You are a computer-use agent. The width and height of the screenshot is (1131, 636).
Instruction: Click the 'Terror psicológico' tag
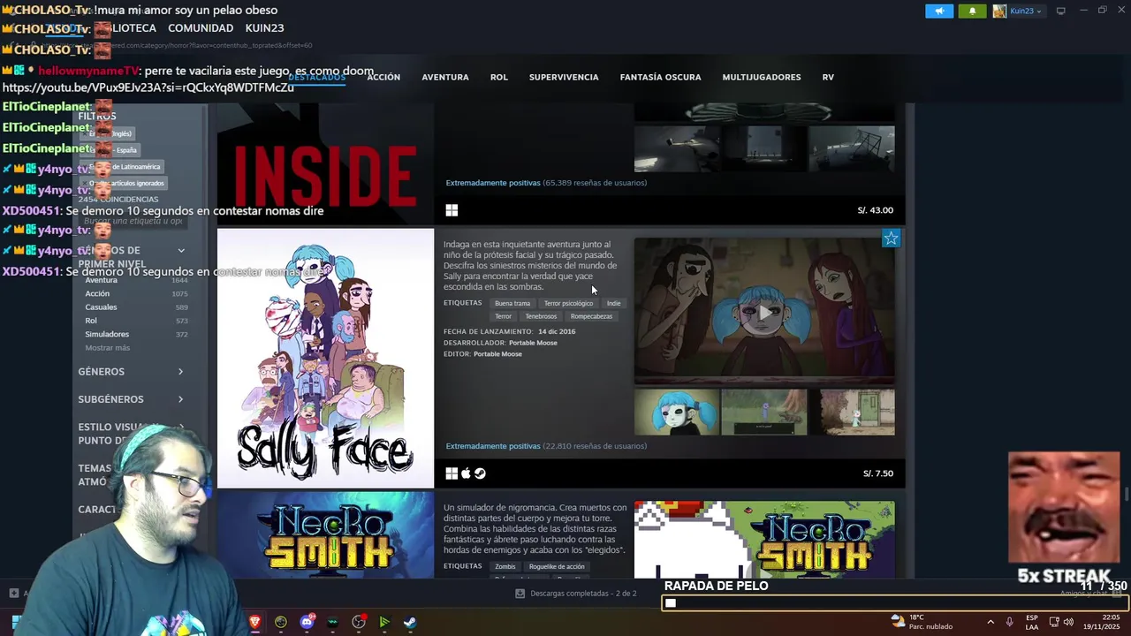(x=568, y=303)
